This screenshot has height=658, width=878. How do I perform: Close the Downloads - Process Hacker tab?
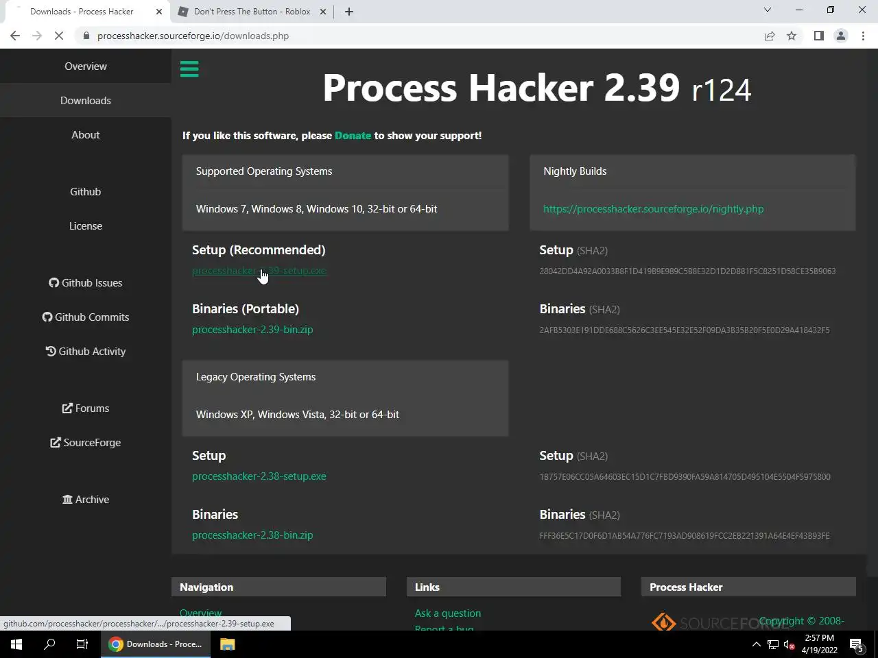[159, 12]
